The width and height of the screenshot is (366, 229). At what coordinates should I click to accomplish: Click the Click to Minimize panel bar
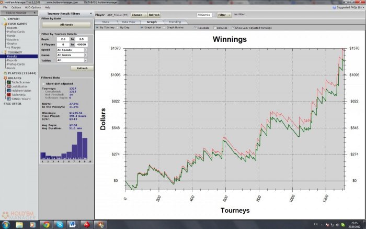pyautogui.click(x=18, y=13)
